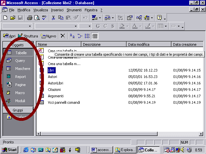Expand the standard toolbar options arrow
This screenshot has height=154, width=206.
165,19
